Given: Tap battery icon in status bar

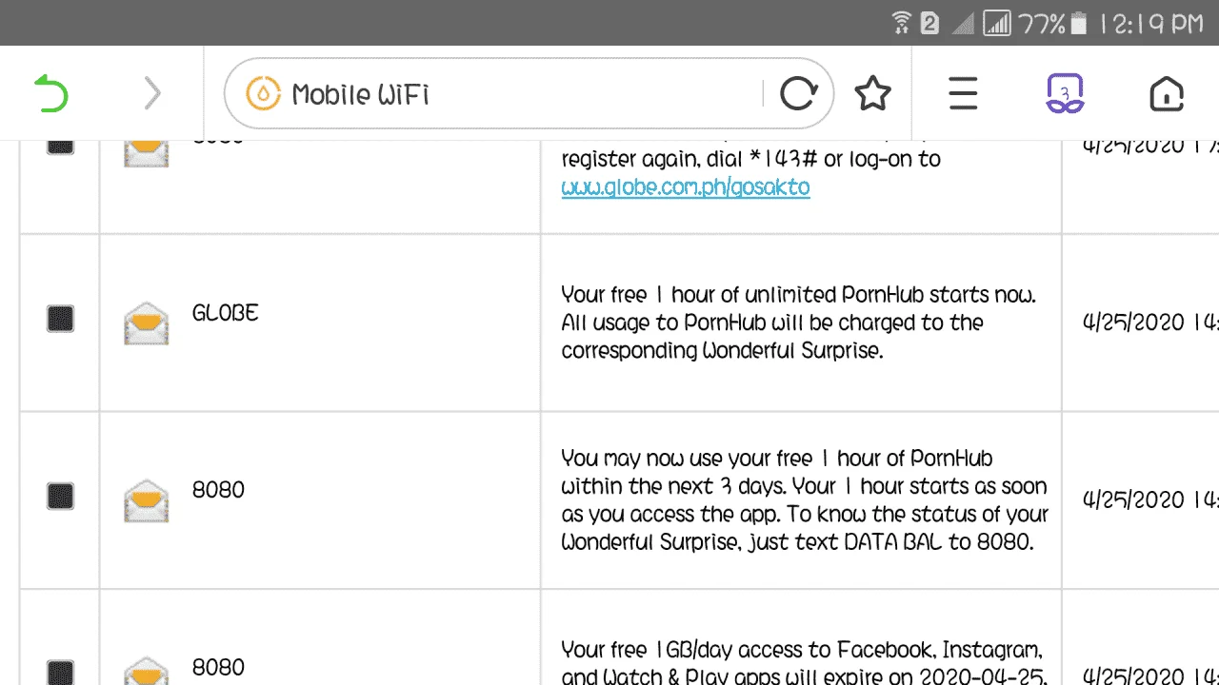Looking at the screenshot, I should click(1079, 23).
